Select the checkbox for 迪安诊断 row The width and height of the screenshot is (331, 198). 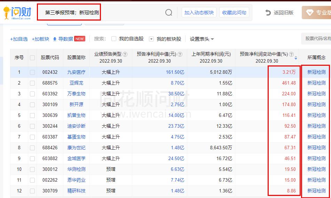pos(32,126)
